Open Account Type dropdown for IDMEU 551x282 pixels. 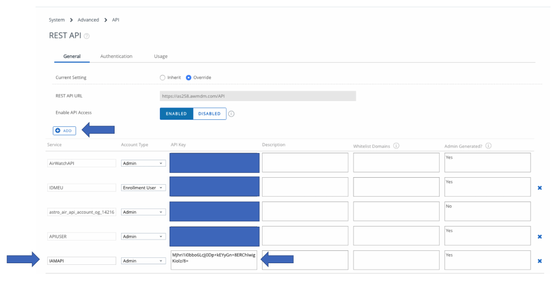pos(143,187)
